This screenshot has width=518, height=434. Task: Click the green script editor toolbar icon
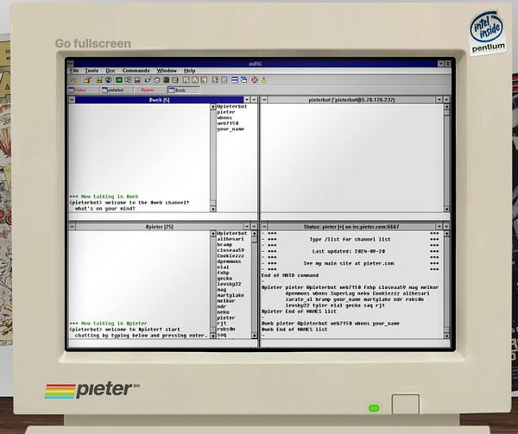(x=119, y=80)
